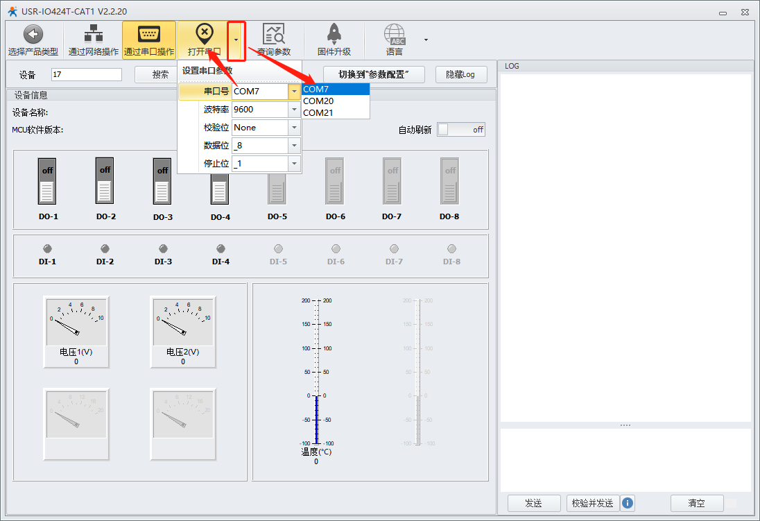Click the DI-1 indicator lamp
The image size is (760, 521).
click(47, 249)
